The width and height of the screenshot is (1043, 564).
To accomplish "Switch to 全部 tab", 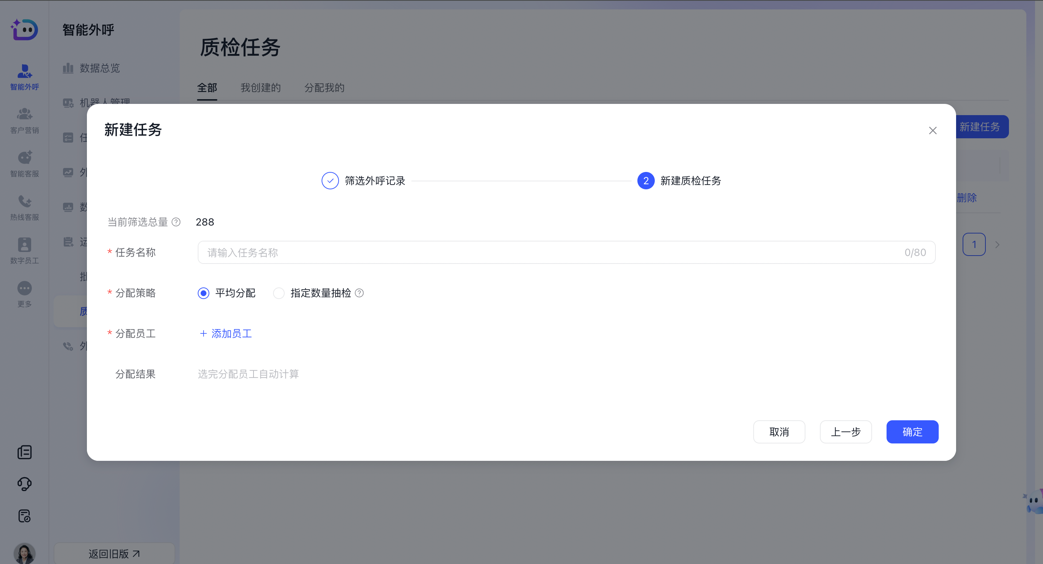I will click(x=207, y=88).
